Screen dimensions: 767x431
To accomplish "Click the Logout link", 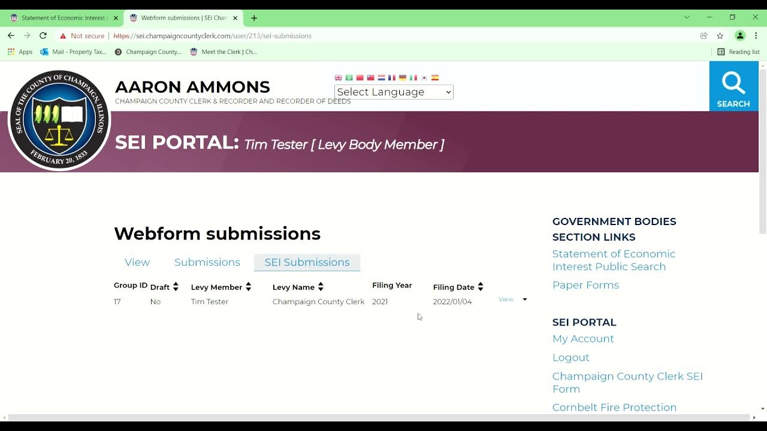I will [571, 357].
